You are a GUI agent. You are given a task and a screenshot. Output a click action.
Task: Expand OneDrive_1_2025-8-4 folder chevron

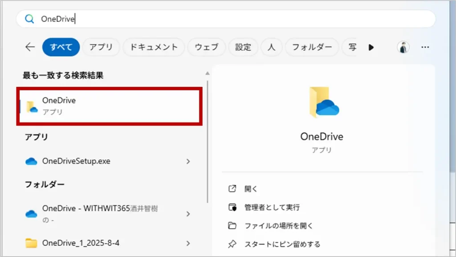click(188, 243)
